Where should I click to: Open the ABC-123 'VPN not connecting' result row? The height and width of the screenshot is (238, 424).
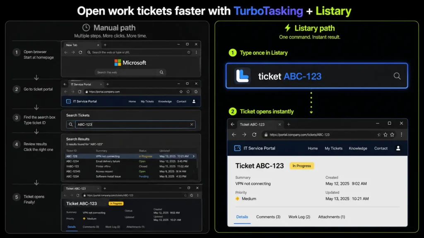(x=131, y=156)
